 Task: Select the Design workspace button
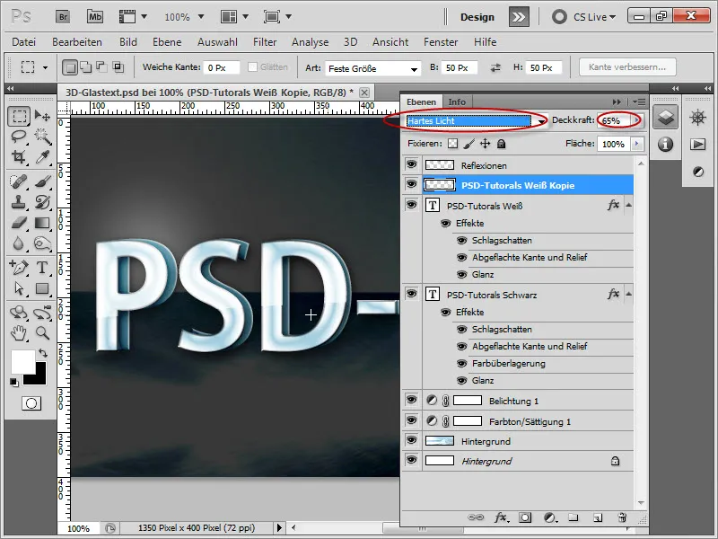pos(477,17)
